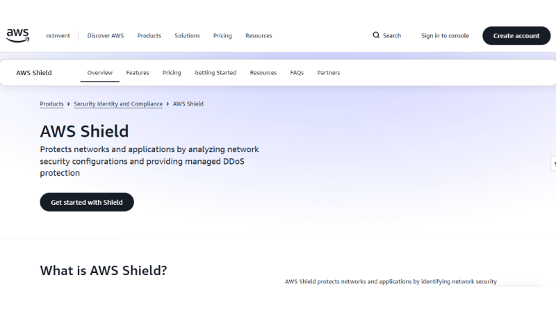Open the Products top menu
The height and width of the screenshot is (309, 556).
point(149,36)
